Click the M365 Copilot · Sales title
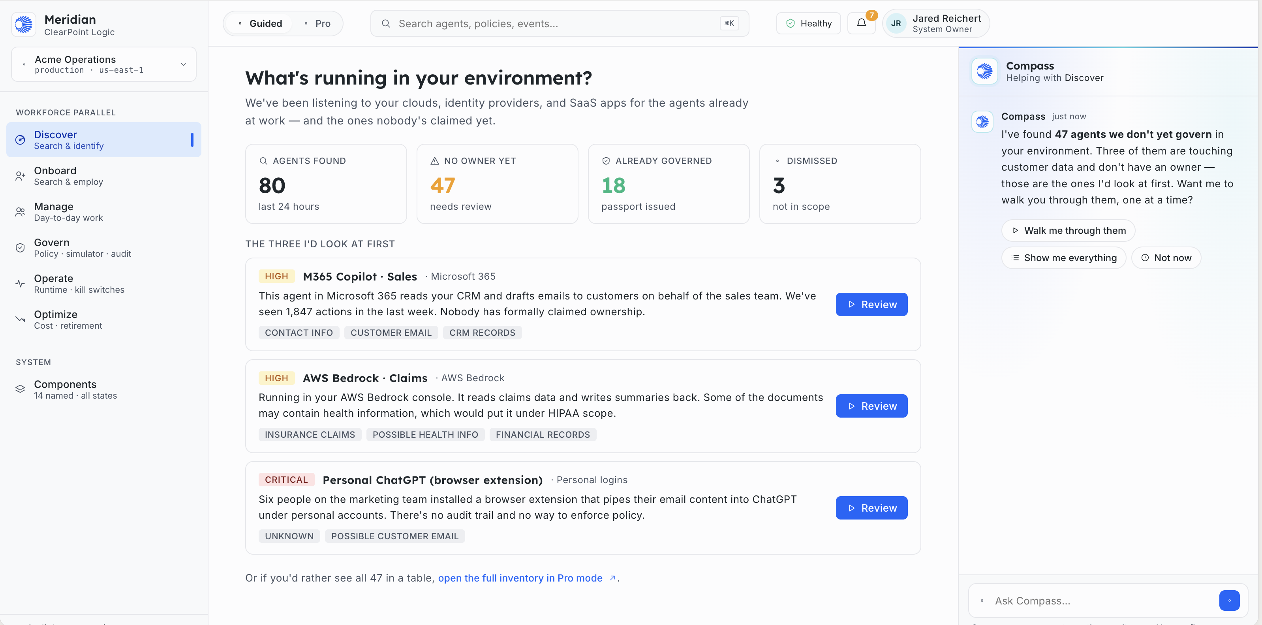Viewport: 1262px width, 625px height. click(x=360, y=277)
